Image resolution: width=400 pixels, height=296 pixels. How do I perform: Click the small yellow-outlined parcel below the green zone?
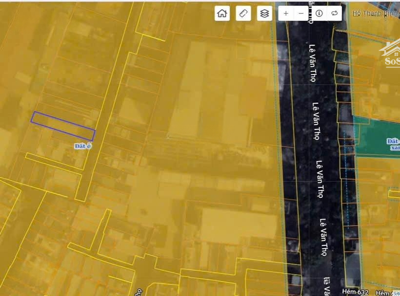click(x=394, y=194)
